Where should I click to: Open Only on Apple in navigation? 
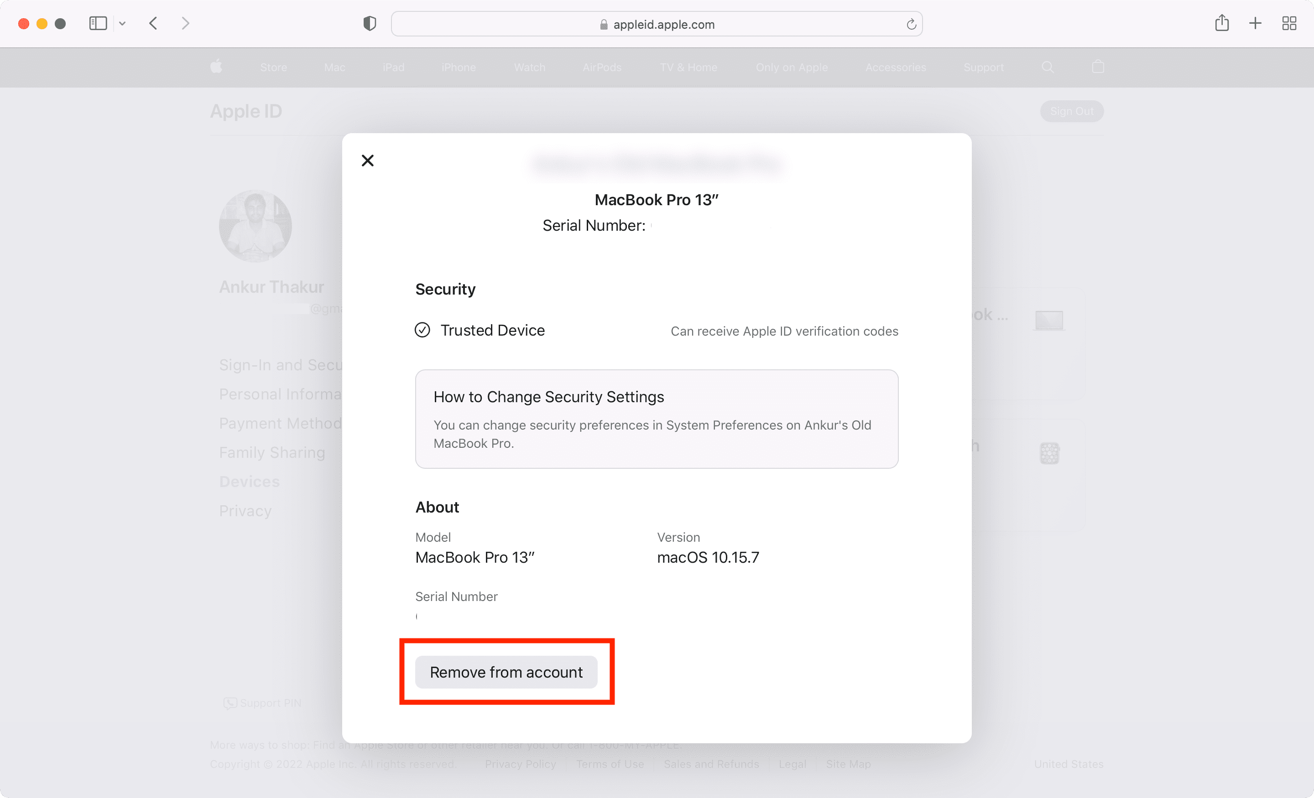792,67
